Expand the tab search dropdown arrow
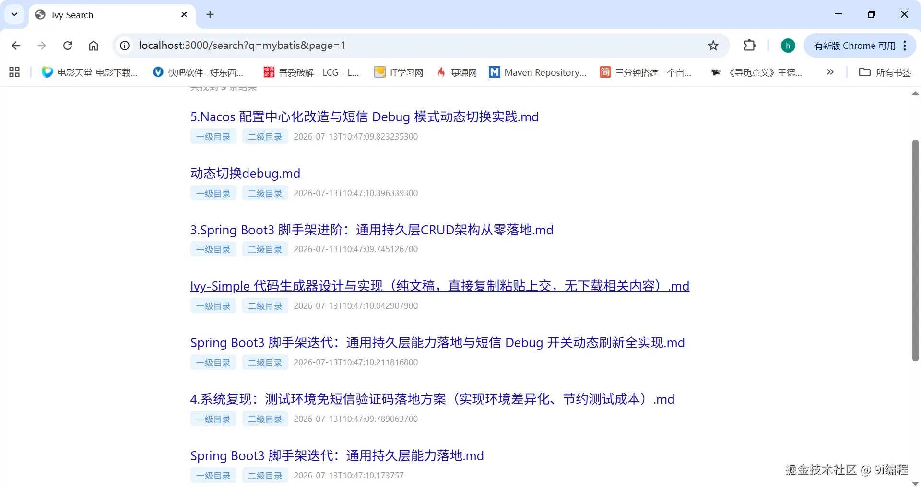This screenshot has width=921, height=489. click(x=14, y=14)
